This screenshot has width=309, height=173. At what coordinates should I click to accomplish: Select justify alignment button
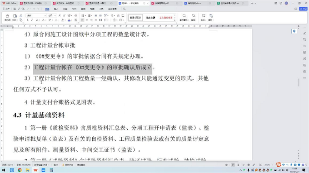tap(96, 20)
